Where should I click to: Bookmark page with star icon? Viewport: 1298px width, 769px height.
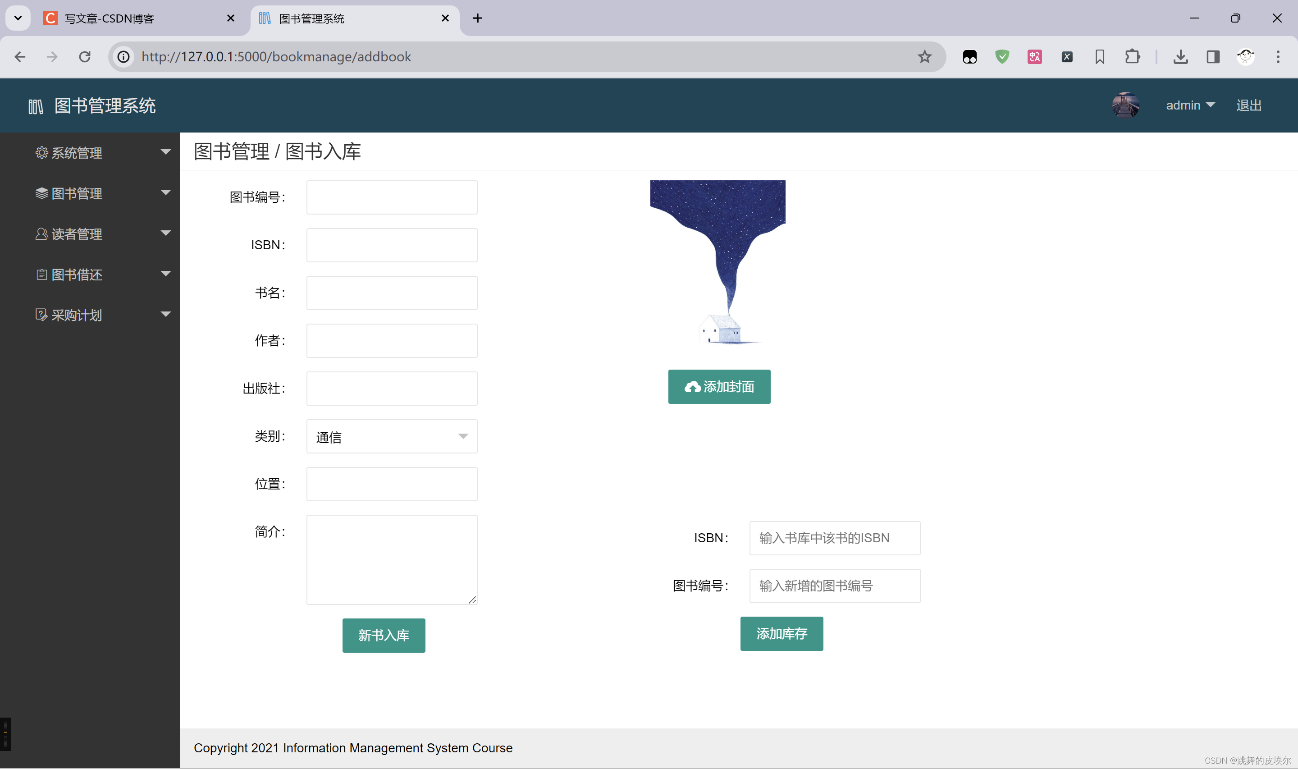924,56
